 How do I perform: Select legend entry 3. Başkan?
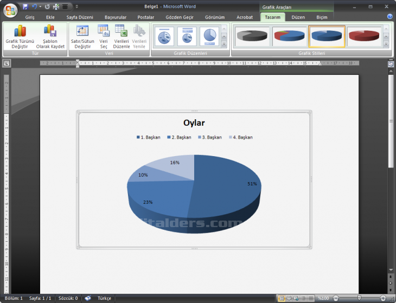[x=210, y=137]
